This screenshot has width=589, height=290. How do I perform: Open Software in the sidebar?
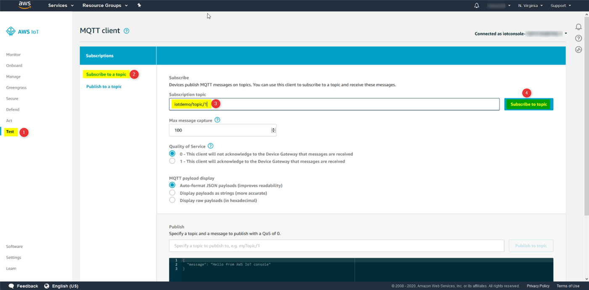(x=14, y=246)
